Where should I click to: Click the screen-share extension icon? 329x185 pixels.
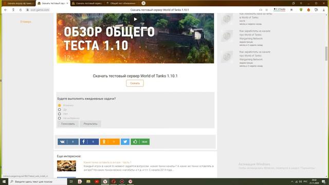coord(316,10)
